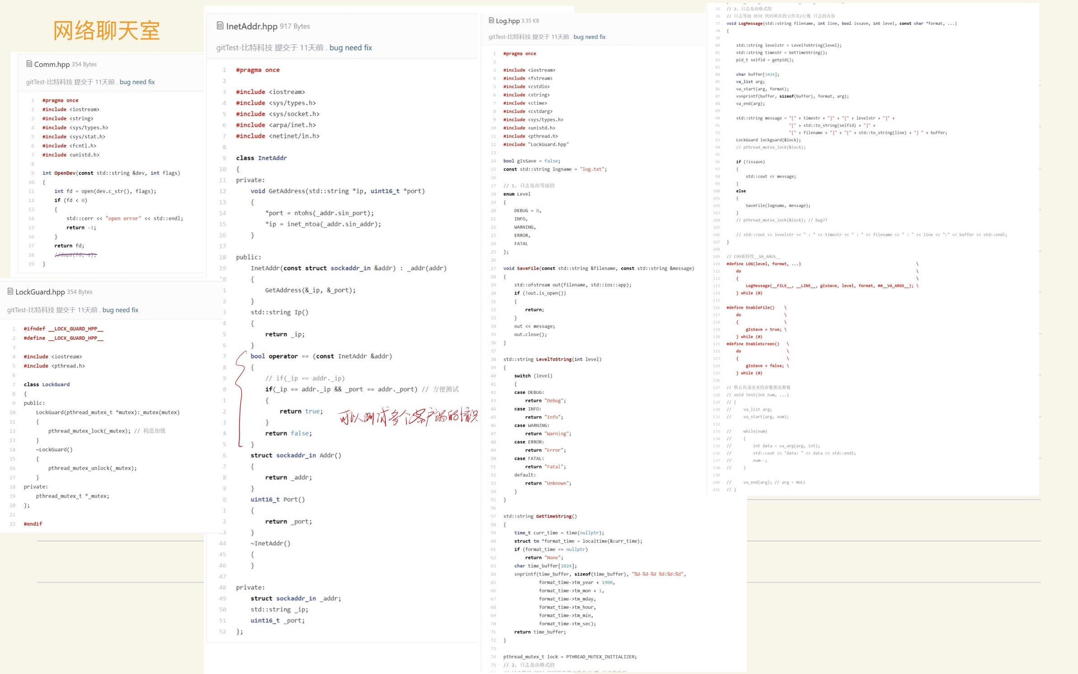Click the red handwritten annotation text
This screenshot has width=1078, height=674.
click(408, 416)
